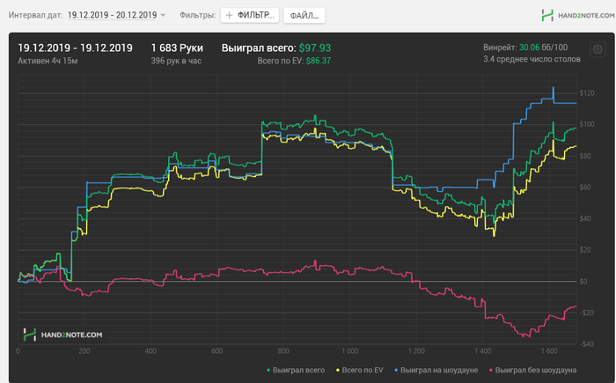Click the 'Выиграл всего:' heading label
The image size is (616, 383).
[x=259, y=48]
